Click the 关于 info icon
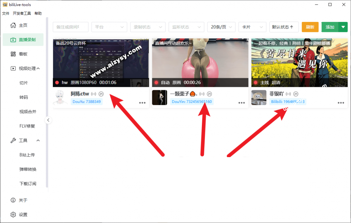Image resolution: width=351 pixels, height=223 pixels. pyautogui.click(x=13, y=200)
